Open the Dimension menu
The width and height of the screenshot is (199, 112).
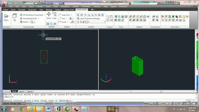click(65, 7)
